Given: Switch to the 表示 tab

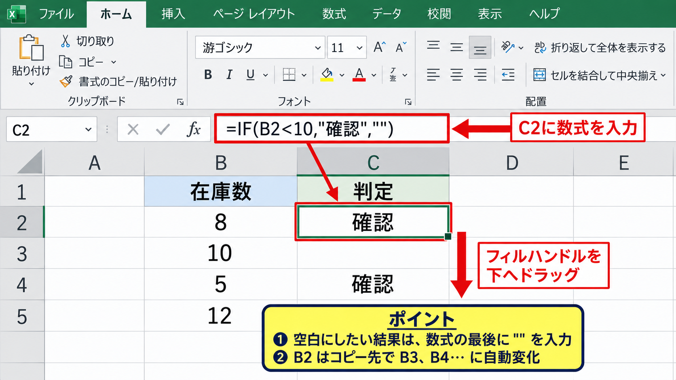Looking at the screenshot, I should pyautogui.click(x=490, y=14).
